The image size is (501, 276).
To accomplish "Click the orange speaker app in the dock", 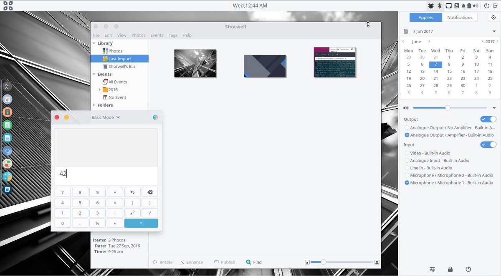I will (x=7, y=112).
